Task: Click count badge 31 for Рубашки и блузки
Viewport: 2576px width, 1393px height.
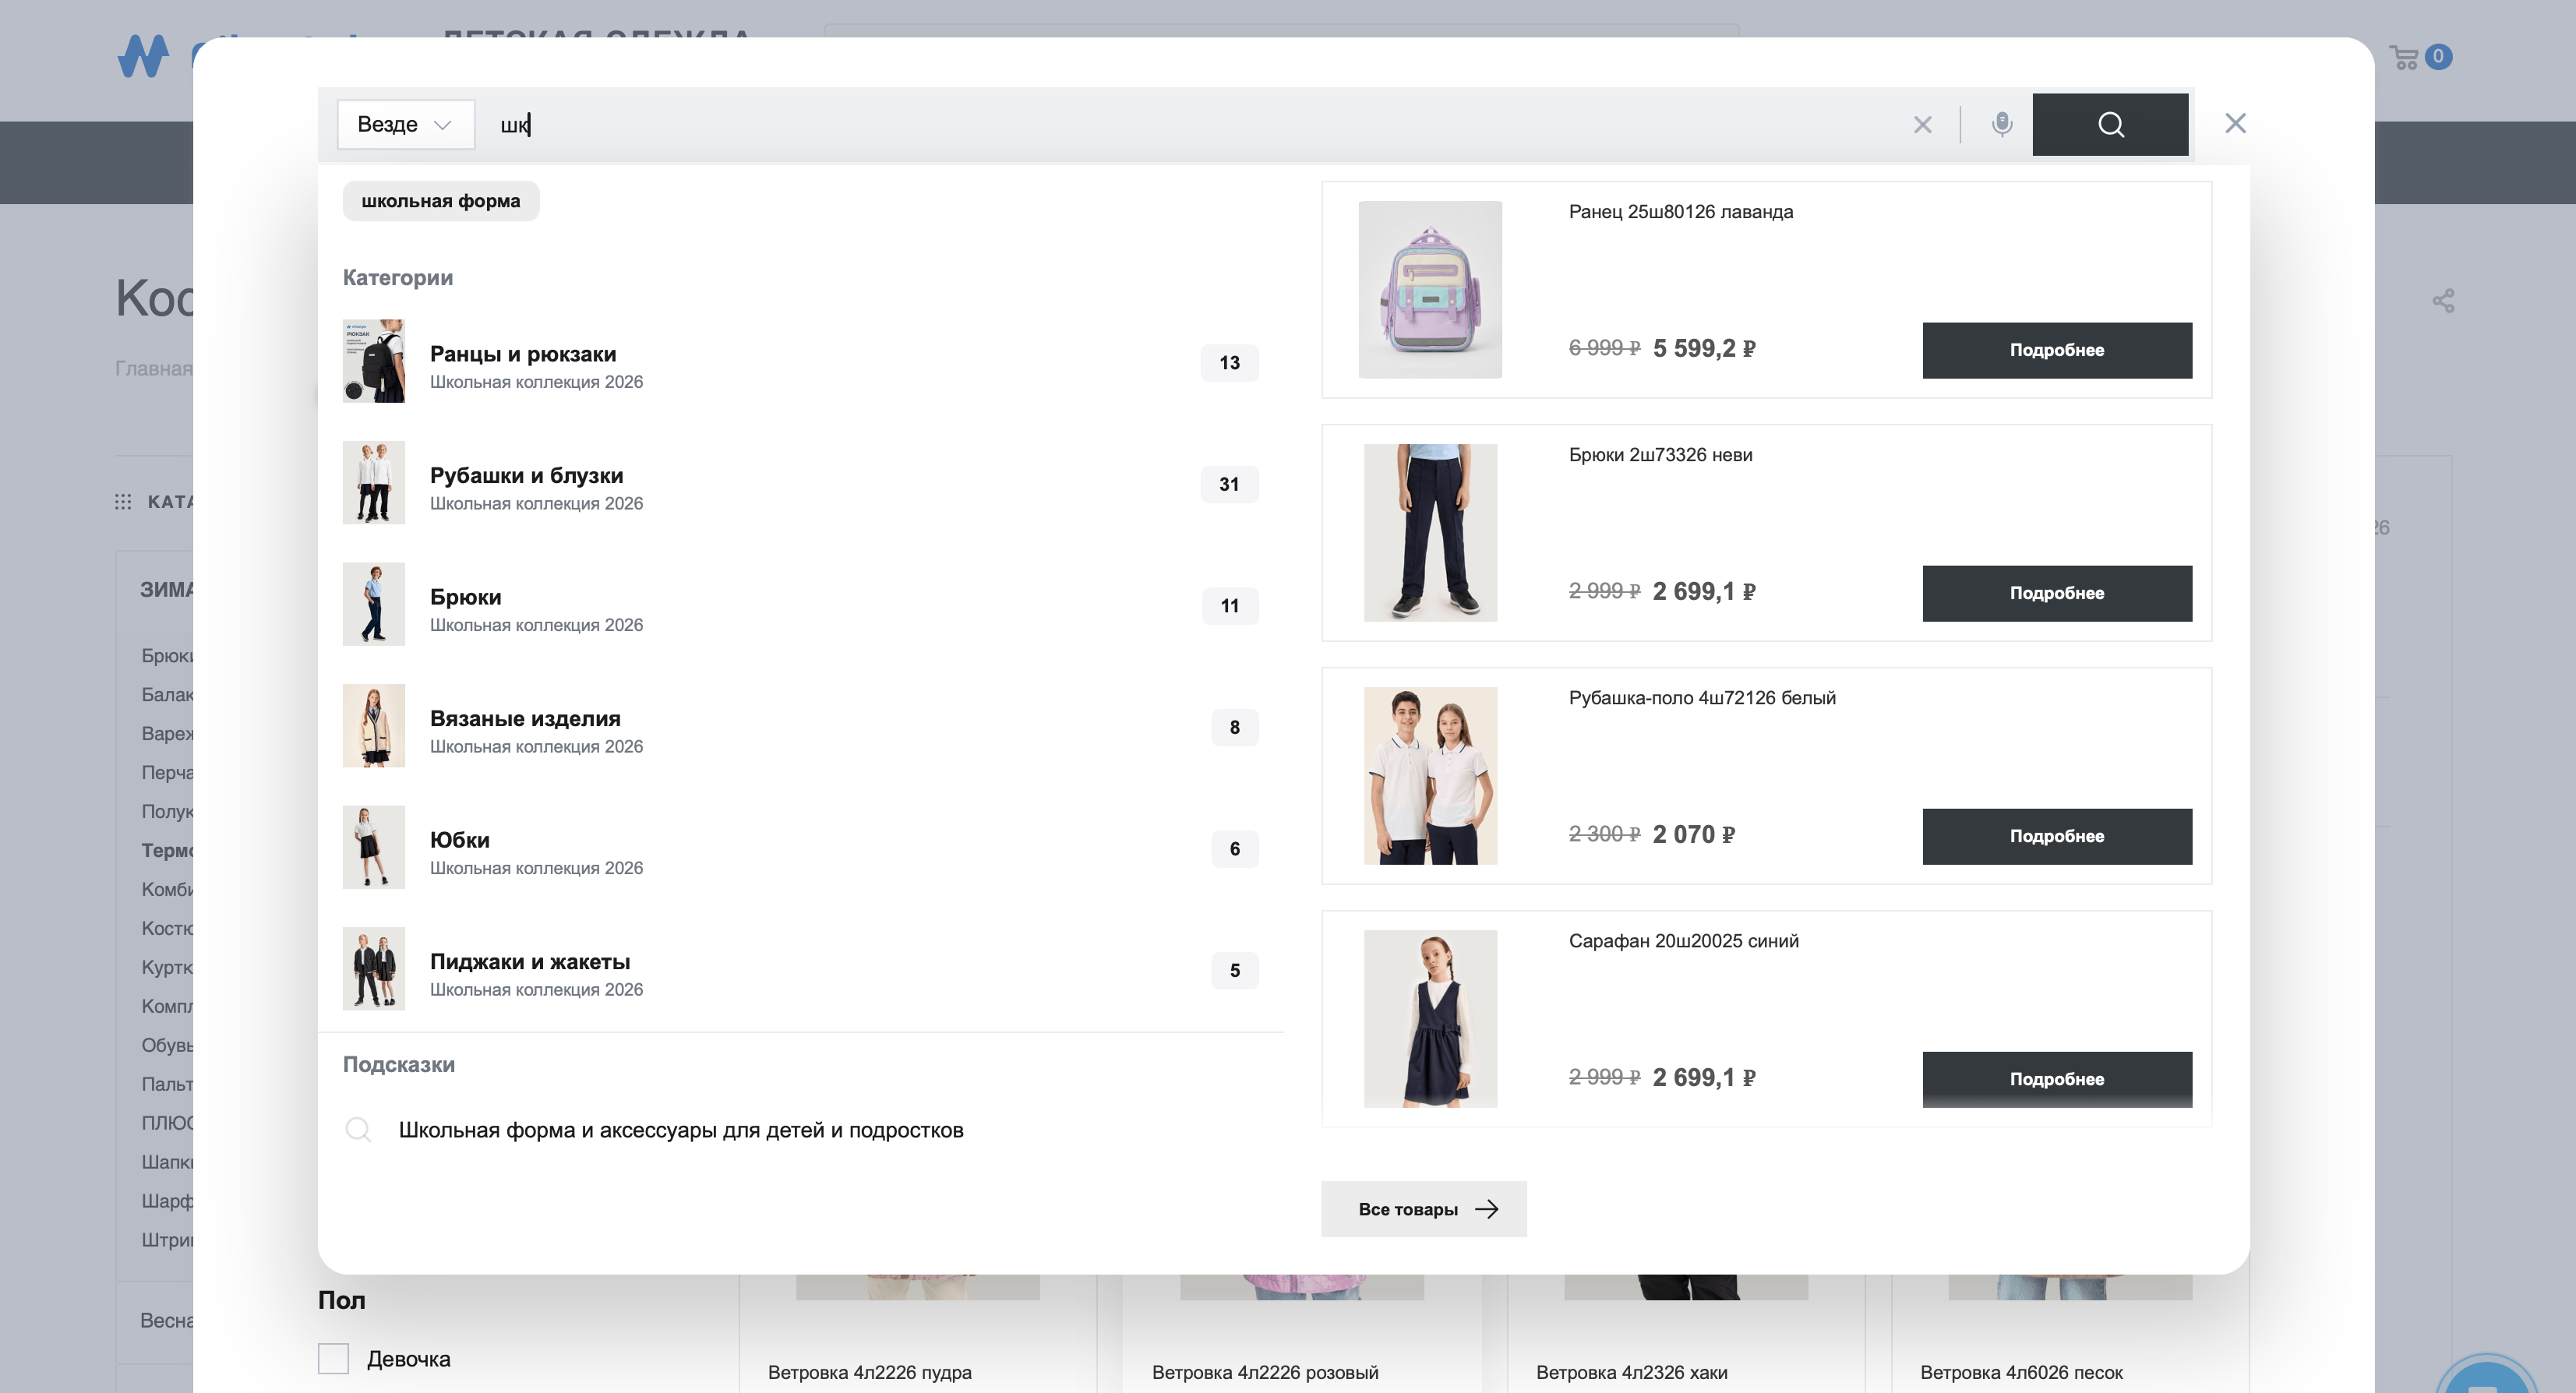Action: click(x=1229, y=484)
